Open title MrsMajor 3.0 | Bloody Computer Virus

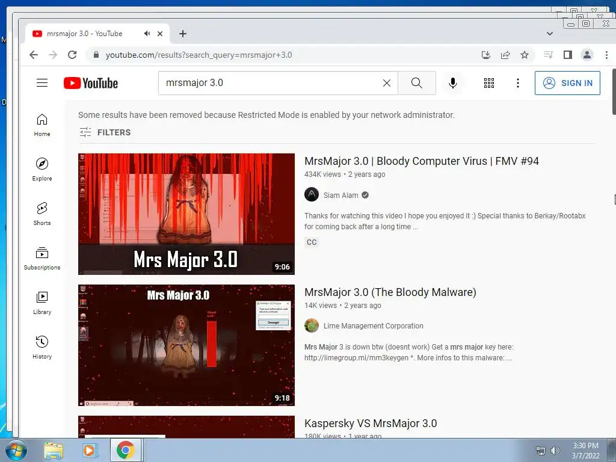click(x=422, y=161)
